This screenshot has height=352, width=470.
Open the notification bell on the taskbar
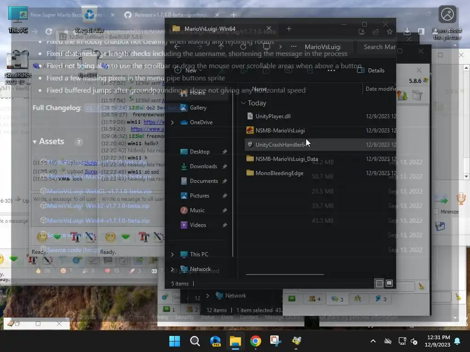458,341
